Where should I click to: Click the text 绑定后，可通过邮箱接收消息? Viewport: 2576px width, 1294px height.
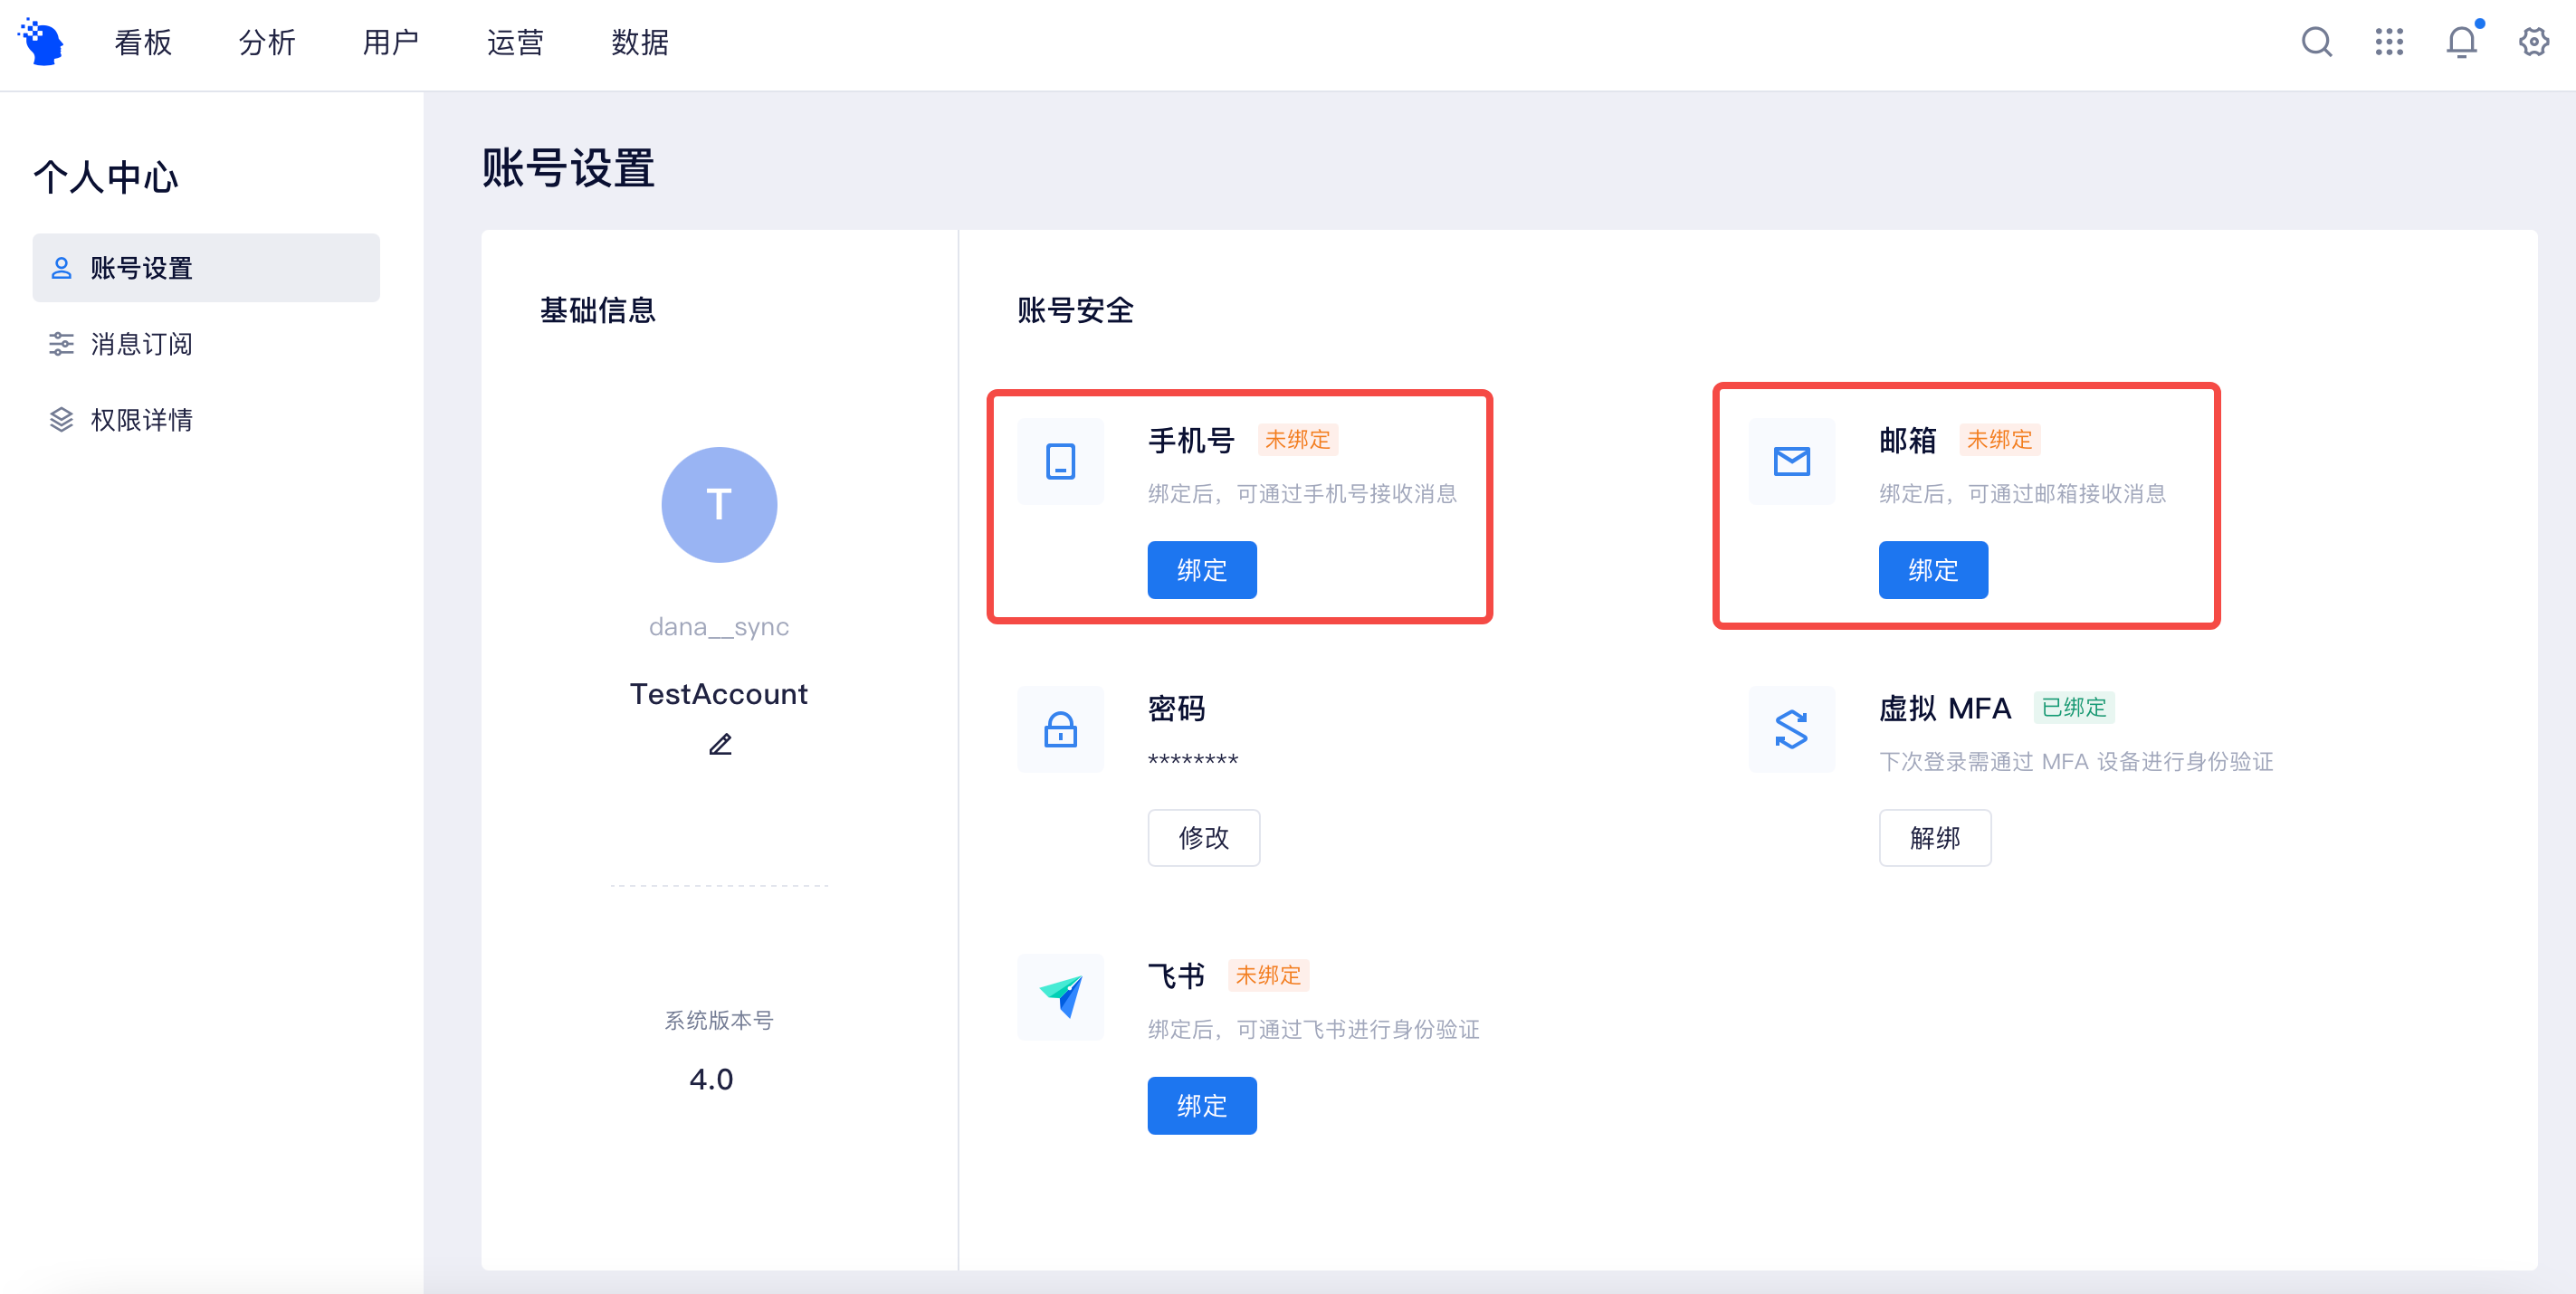(2022, 494)
